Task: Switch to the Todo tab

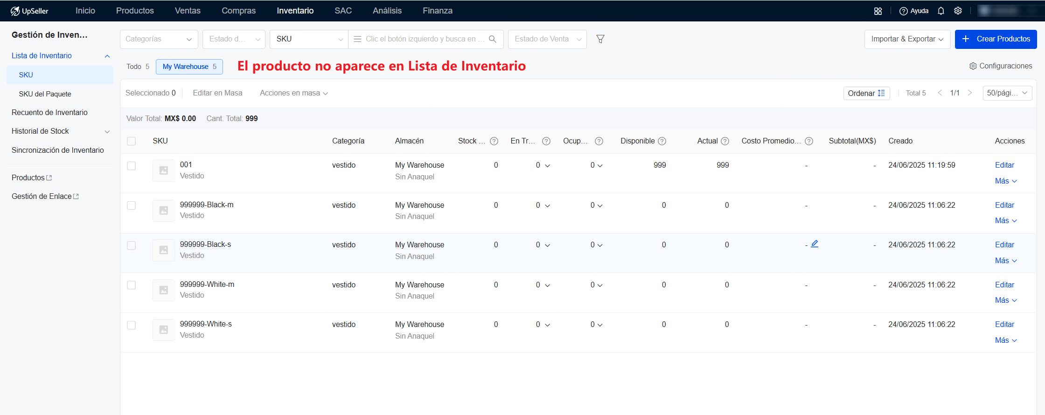Action: click(x=138, y=67)
